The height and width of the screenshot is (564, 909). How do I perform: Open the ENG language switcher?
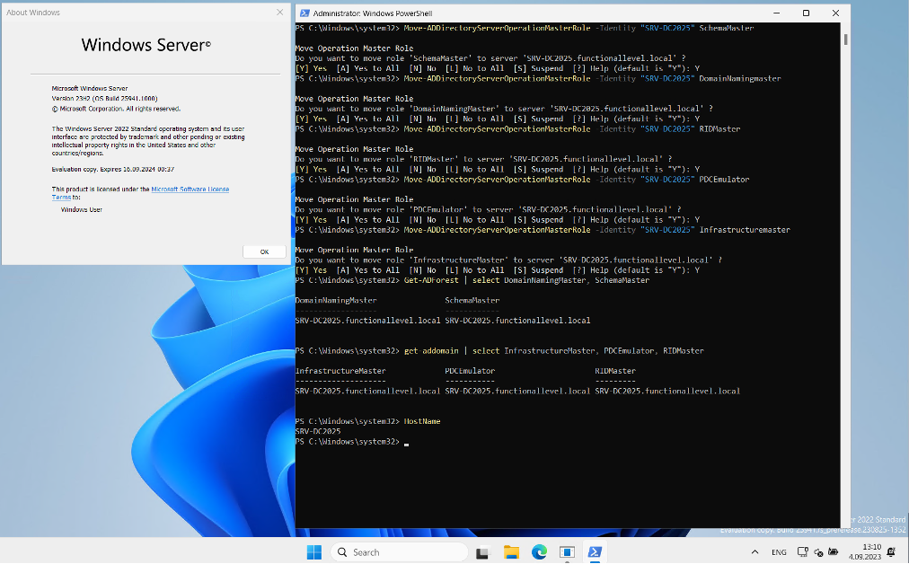click(779, 551)
